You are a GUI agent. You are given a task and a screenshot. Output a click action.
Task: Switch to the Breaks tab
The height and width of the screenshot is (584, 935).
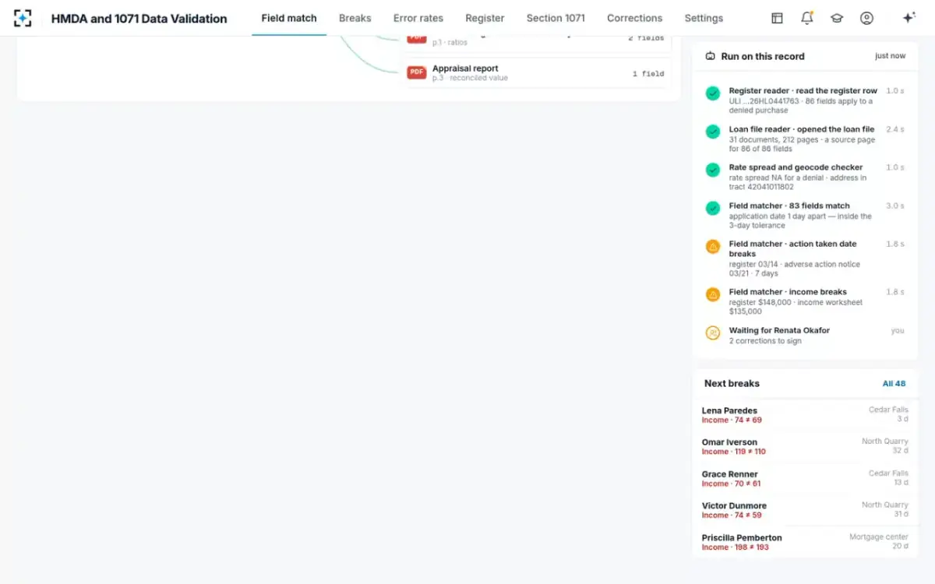pos(355,18)
